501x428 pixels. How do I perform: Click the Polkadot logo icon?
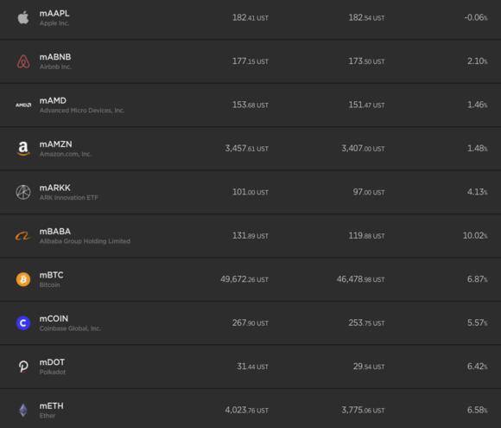coord(23,367)
